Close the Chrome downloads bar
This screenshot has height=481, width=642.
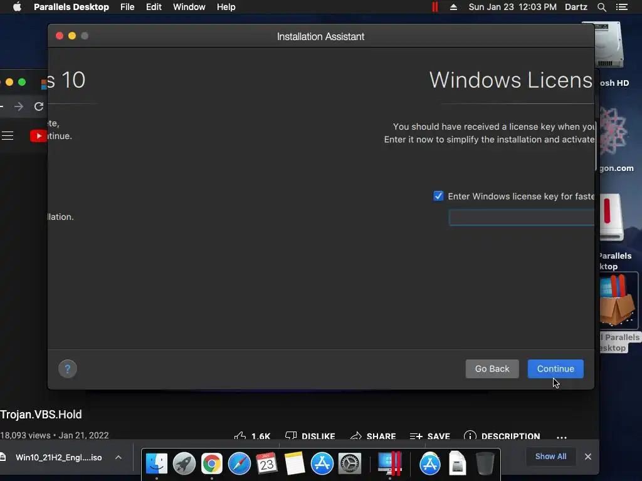point(588,457)
